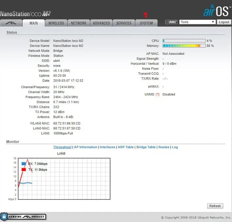232x222 pixels.
Task: Switch to the MAIN tab
Action: [33, 23]
